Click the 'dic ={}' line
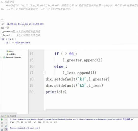This screenshot has width=138, height=131. 5,28
